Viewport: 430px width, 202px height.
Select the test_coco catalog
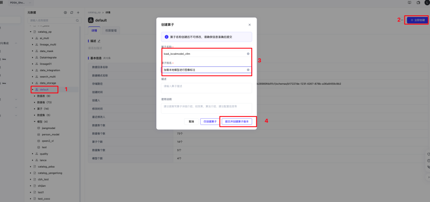(44, 198)
